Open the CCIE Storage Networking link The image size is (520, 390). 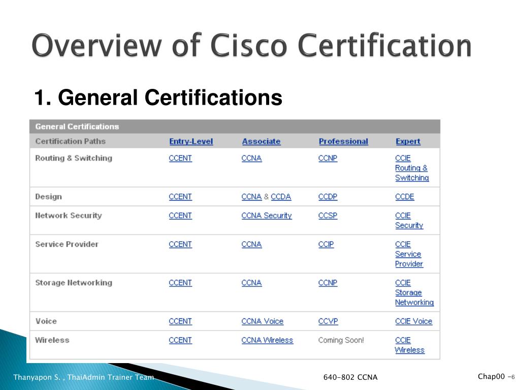pyautogui.click(x=414, y=292)
